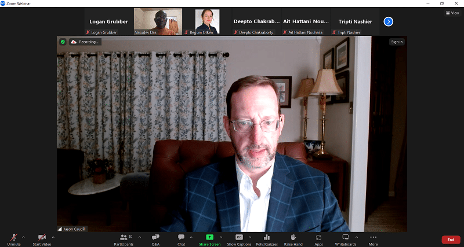The width and height of the screenshot is (464, 247).
Task: Expand audio options arrow beside Unmute
Action: pos(23,237)
